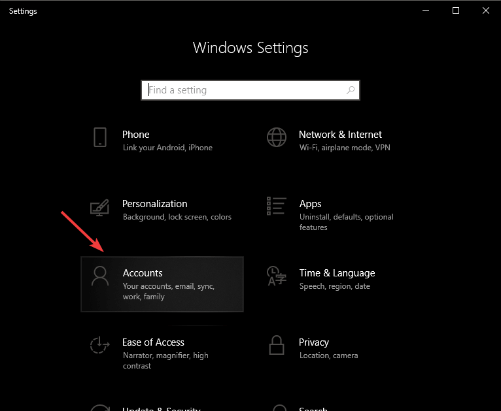Screen dimensions: 501x411
Task: Click the Phone device icon
Action: [100, 137]
